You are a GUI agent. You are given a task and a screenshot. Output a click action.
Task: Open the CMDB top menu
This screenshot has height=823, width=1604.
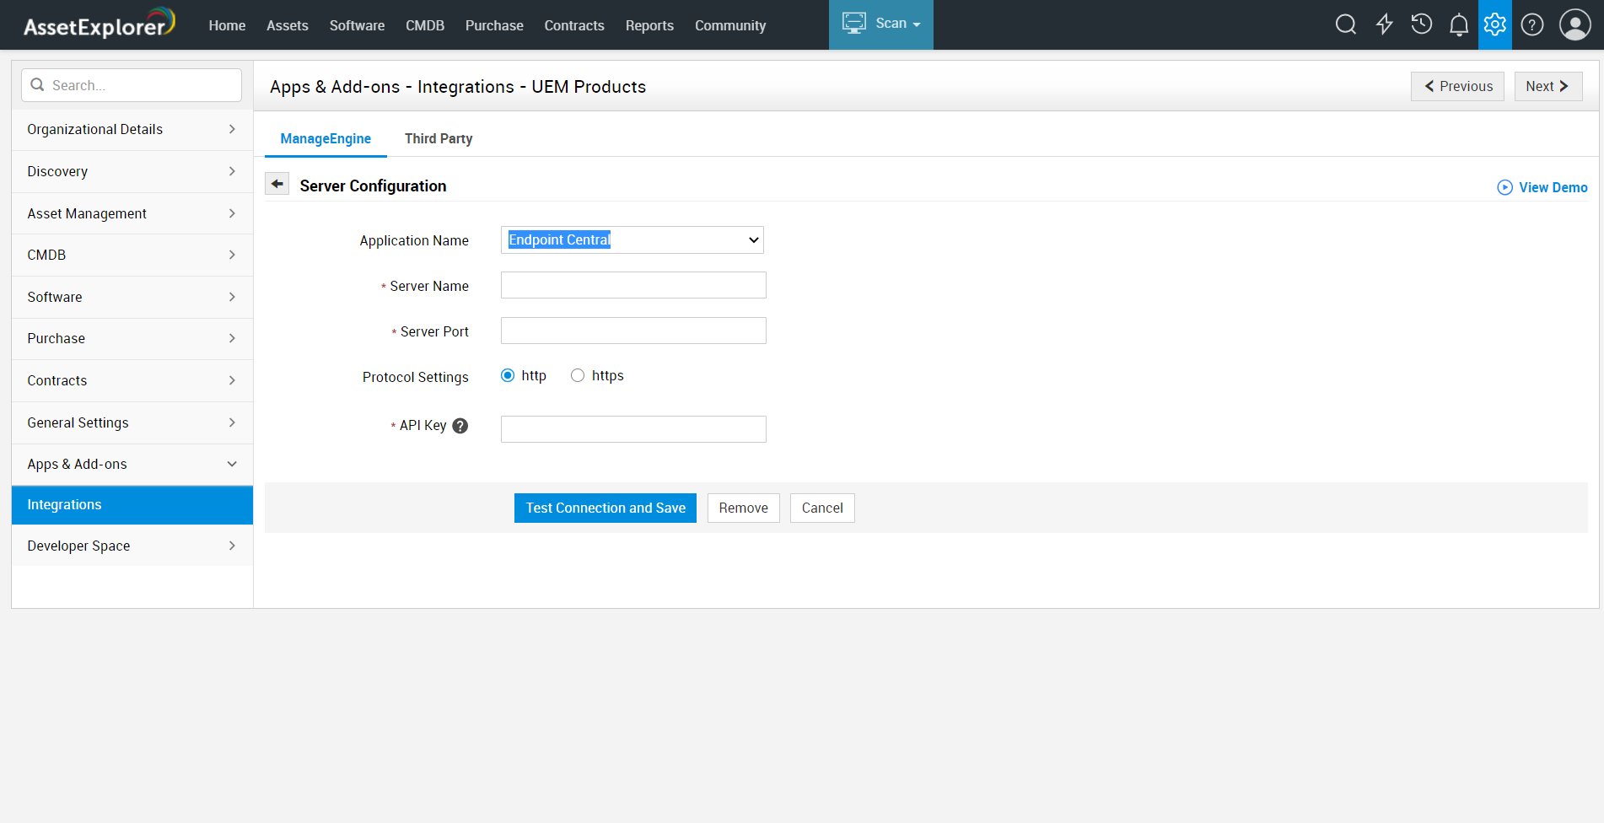(x=425, y=25)
